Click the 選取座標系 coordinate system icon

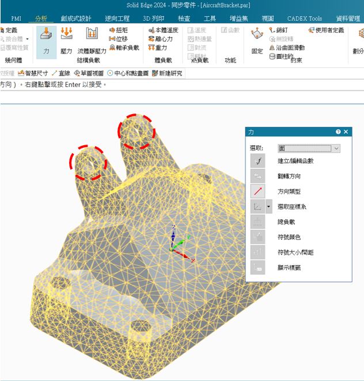click(257, 206)
